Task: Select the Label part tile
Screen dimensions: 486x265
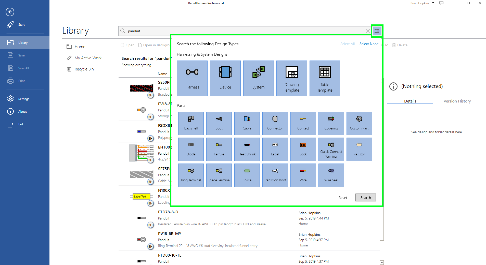Action: coord(275,149)
